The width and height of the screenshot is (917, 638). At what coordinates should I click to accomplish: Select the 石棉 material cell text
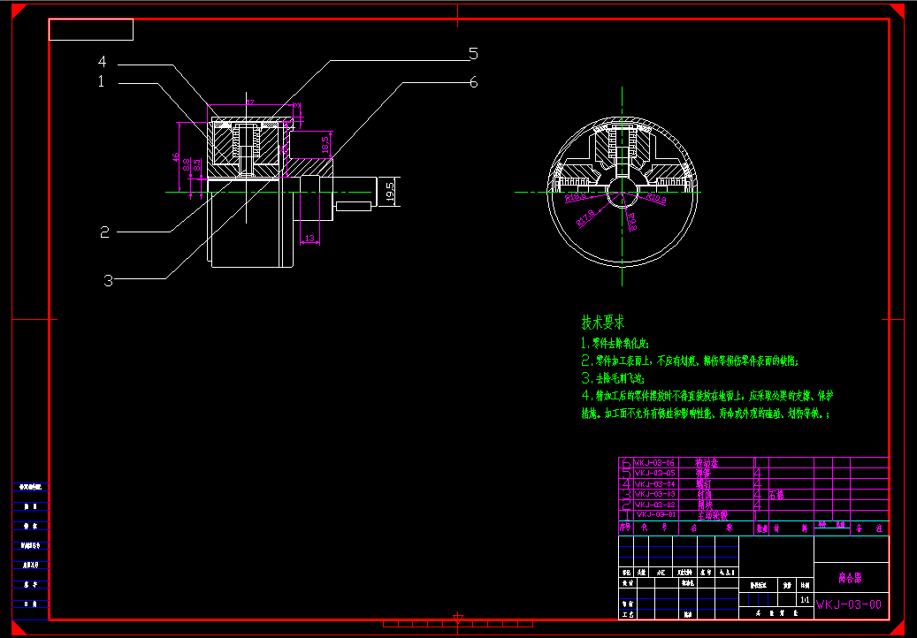coord(776,495)
